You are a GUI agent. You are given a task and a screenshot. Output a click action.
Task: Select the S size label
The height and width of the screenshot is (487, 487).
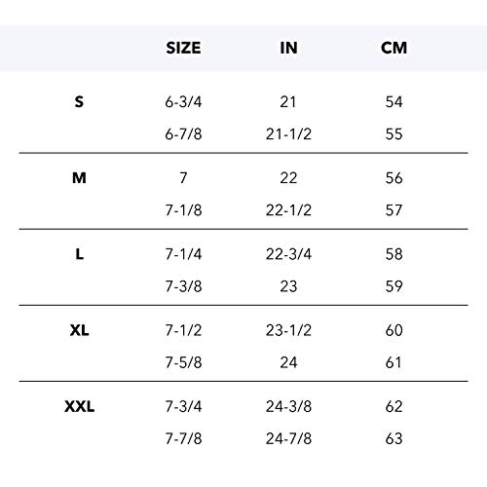(79, 102)
